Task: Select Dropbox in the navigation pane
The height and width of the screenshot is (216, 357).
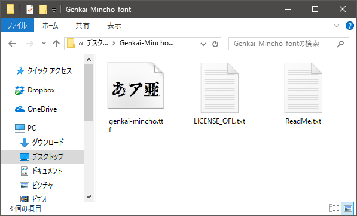Action: [41, 90]
